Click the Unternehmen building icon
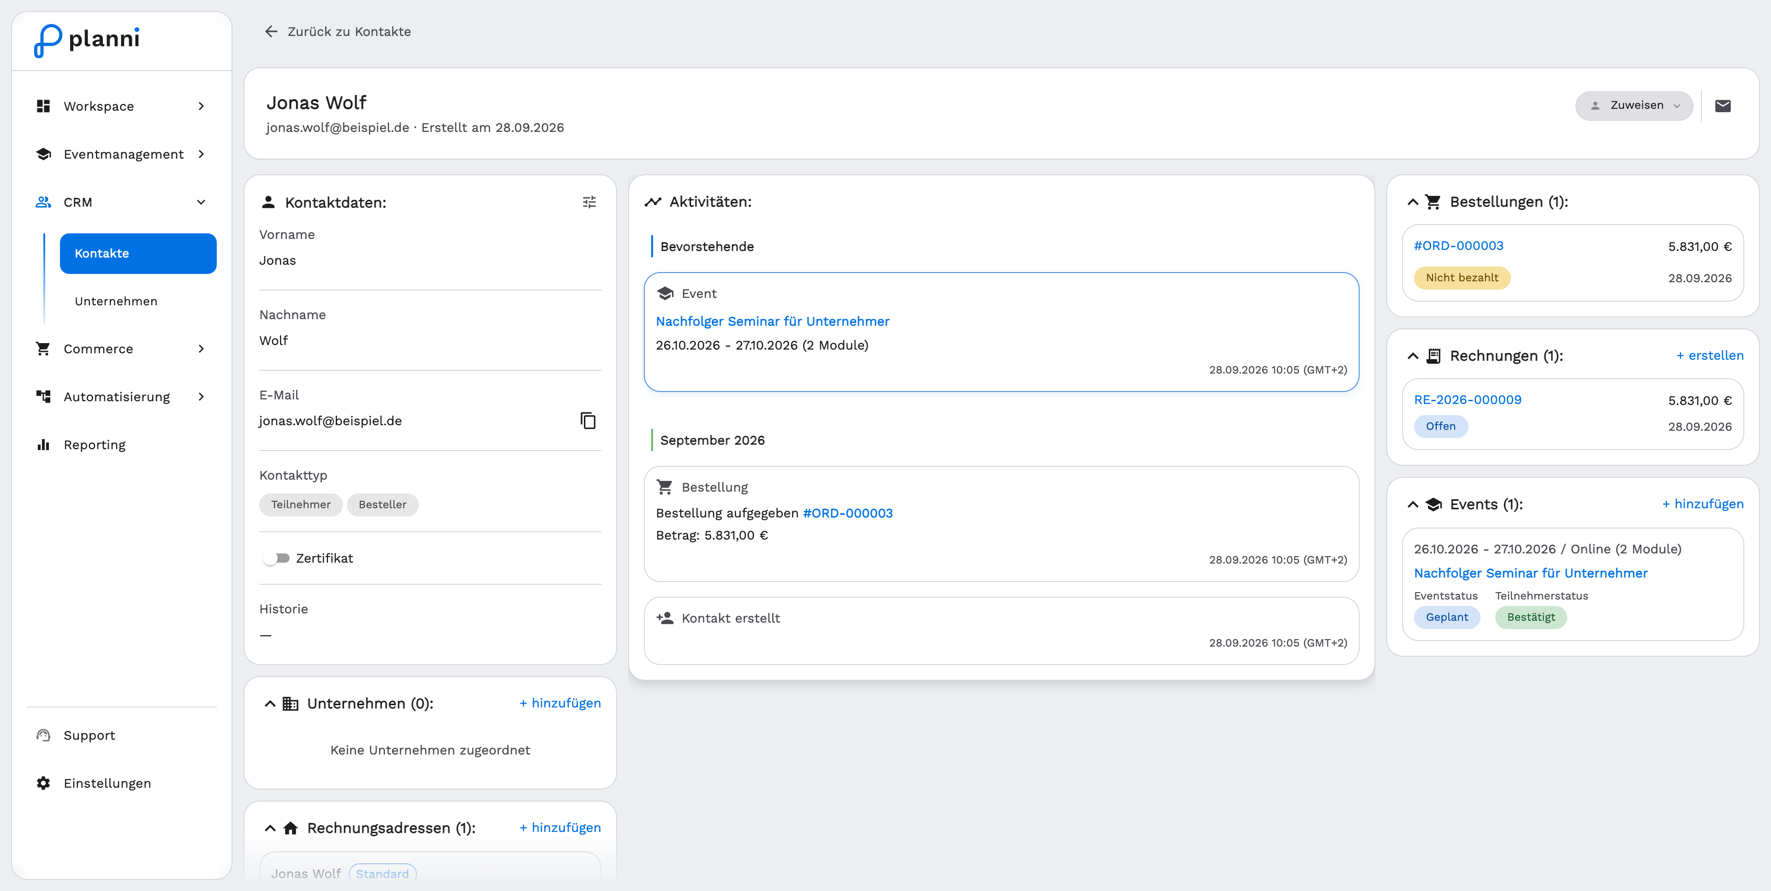 click(291, 704)
